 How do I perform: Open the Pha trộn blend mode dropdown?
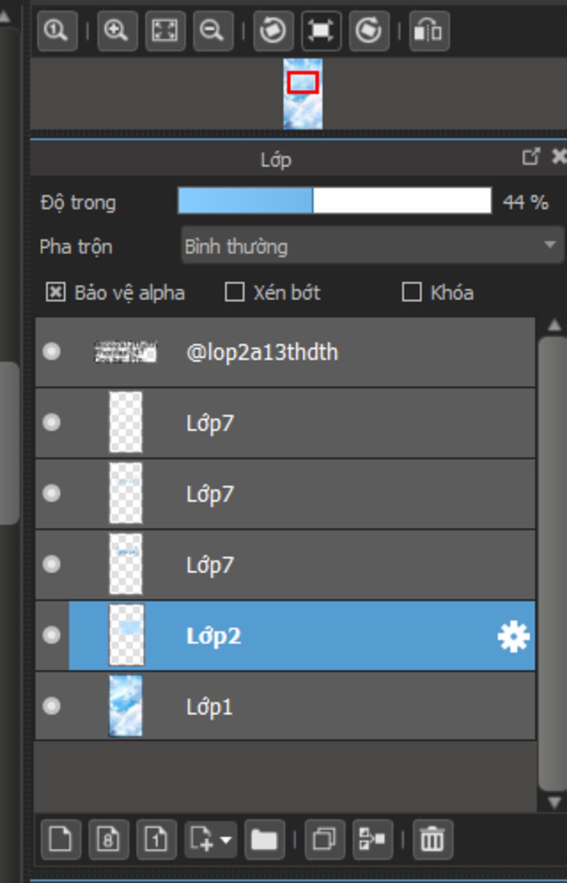click(372, 245)
